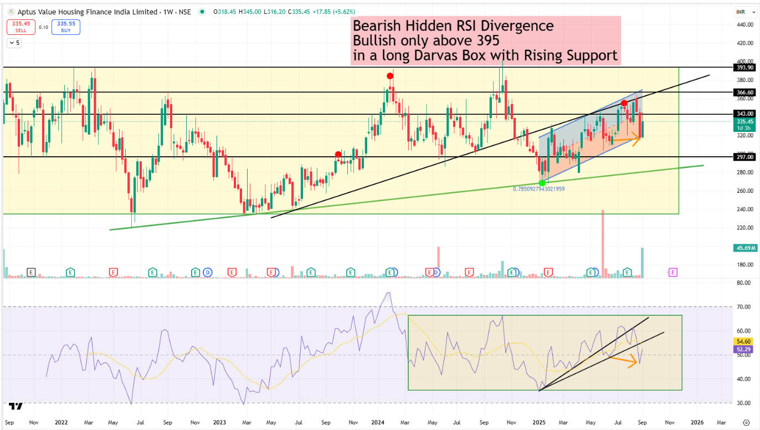This screenshot has height=430, width=760.
Task: Open the gray earnings E marker
Action: (31, 272)
